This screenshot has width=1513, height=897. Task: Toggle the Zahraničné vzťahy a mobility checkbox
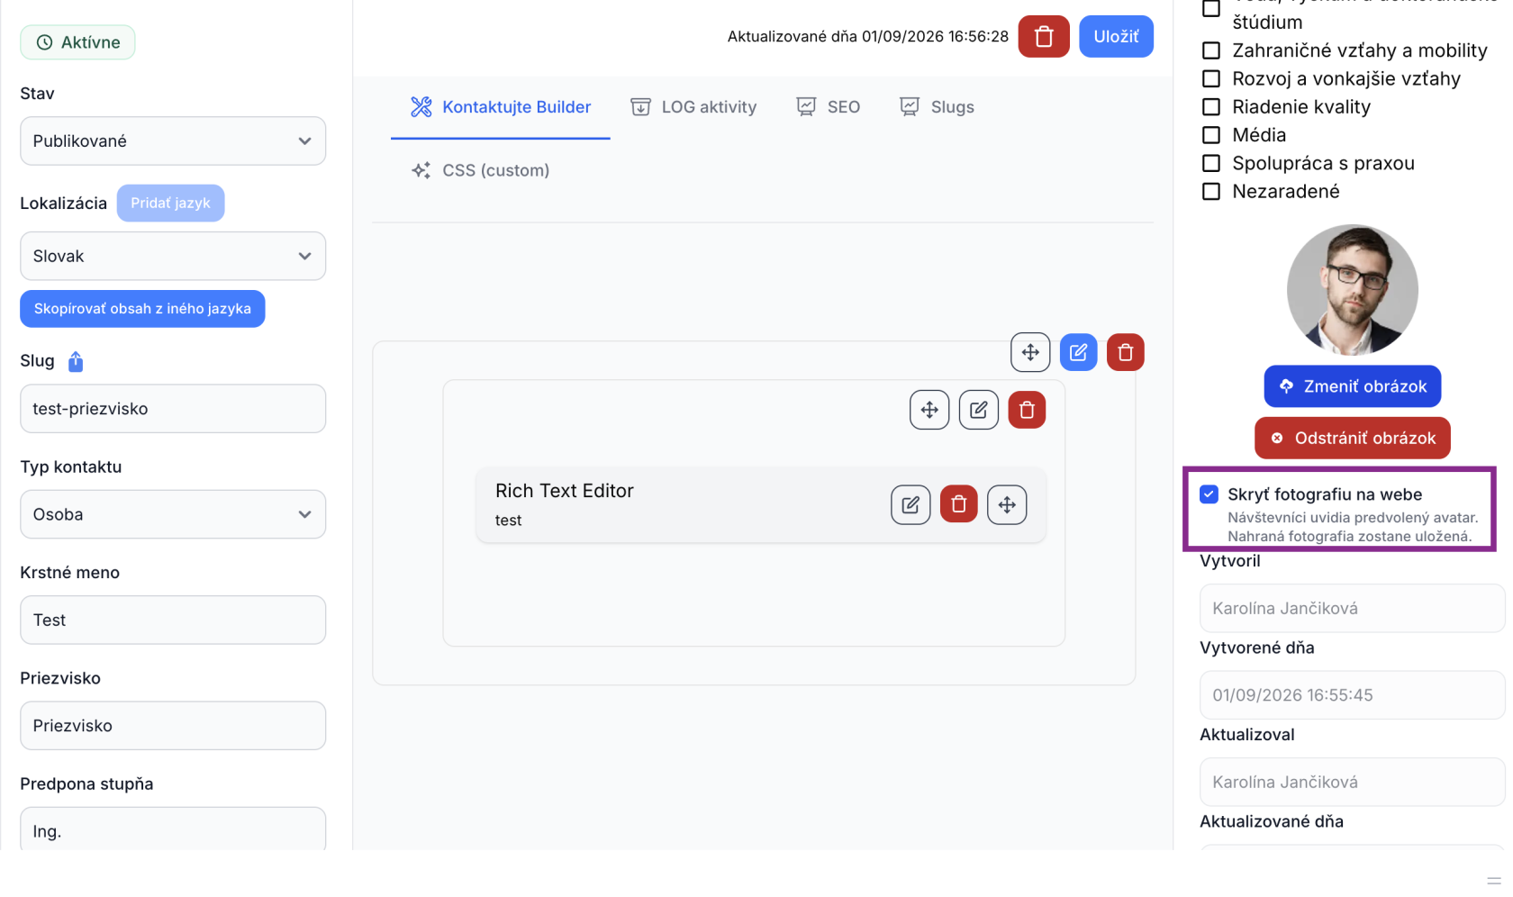(1211, 50)
